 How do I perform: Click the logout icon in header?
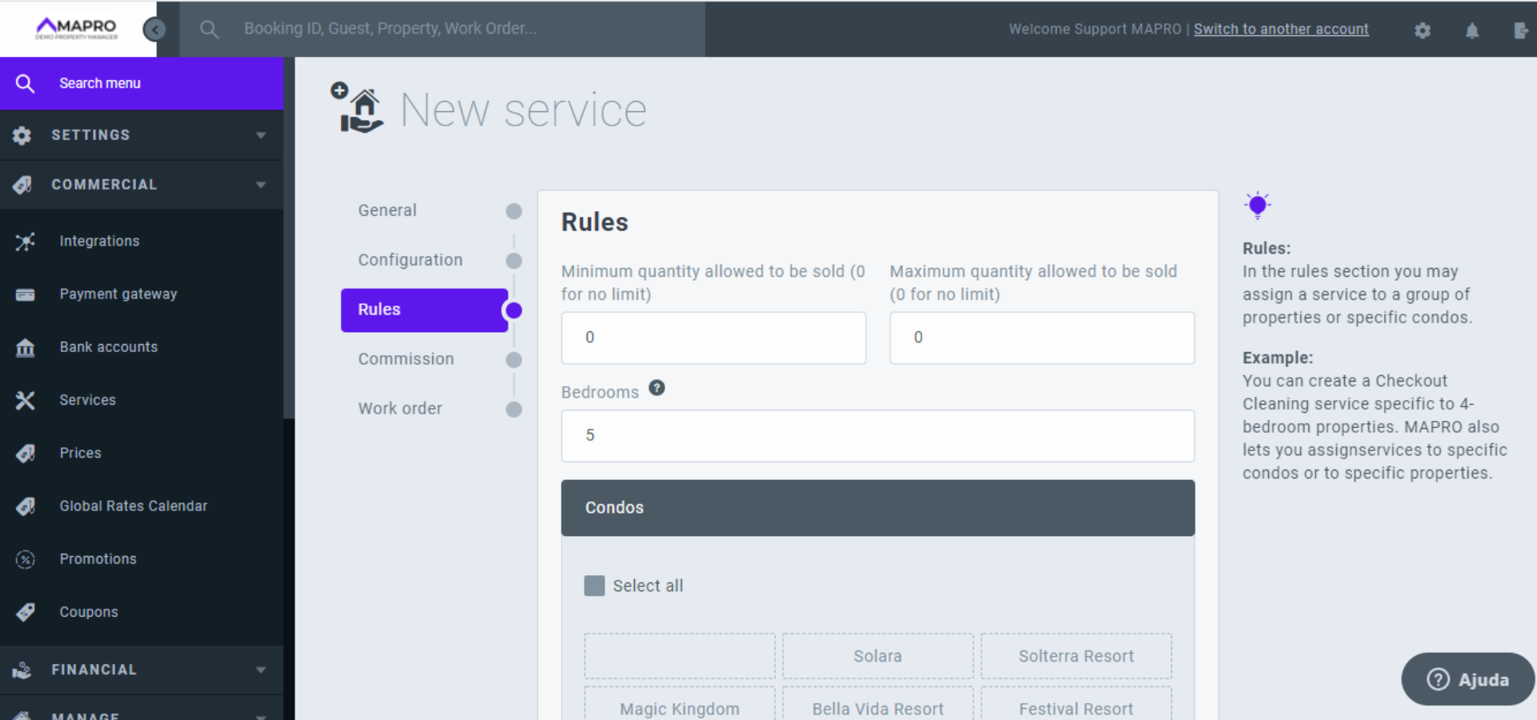click(x=1520, y=30)
